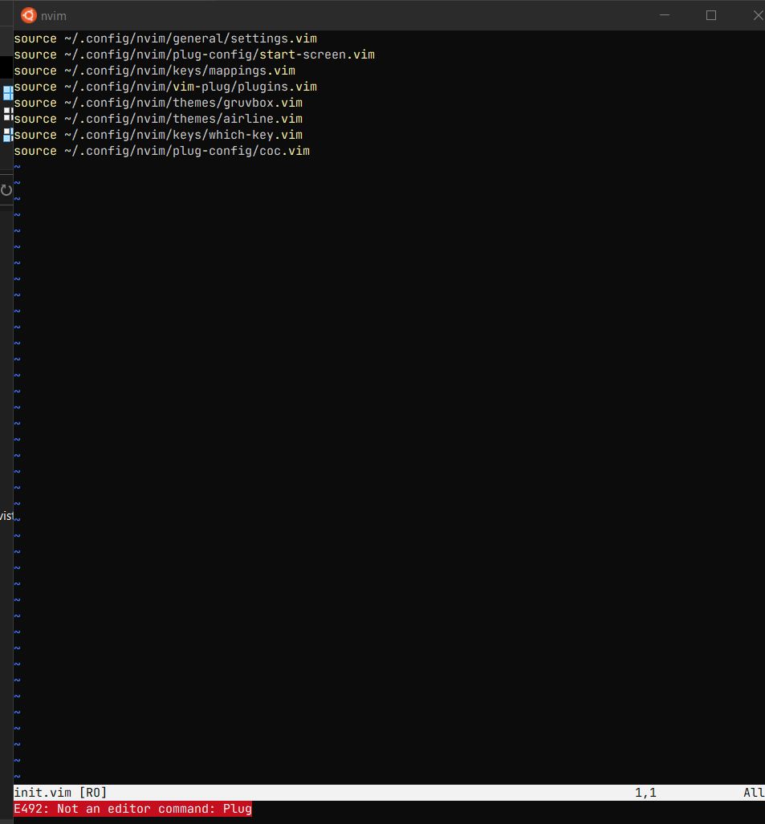Click the 1,1 cursor position indicator
765x824 pixels.
646,792
